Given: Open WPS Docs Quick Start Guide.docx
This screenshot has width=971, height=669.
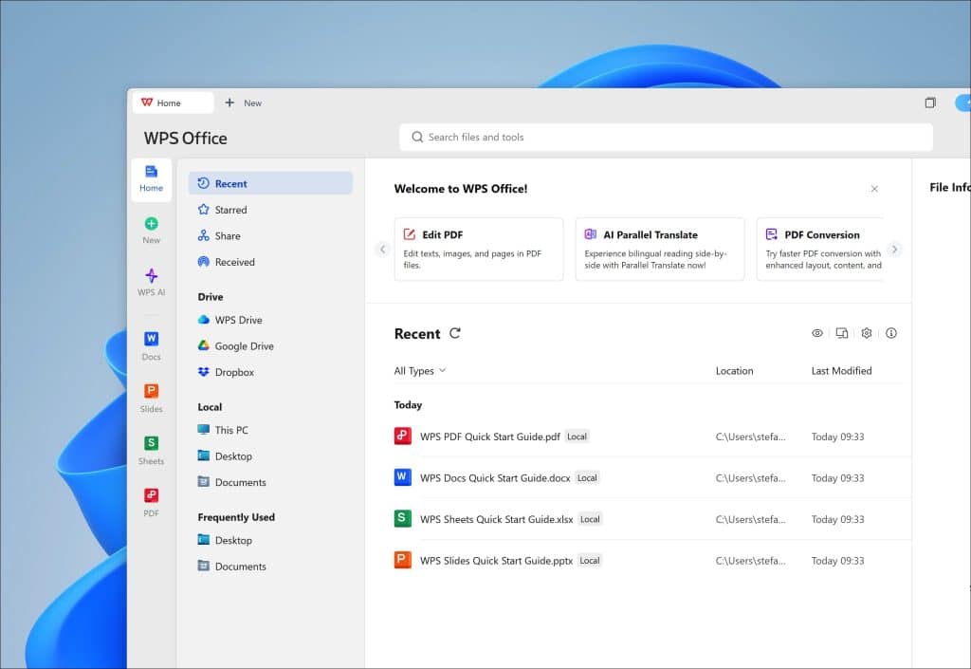Looking at the screenshot, I should 495,478.
